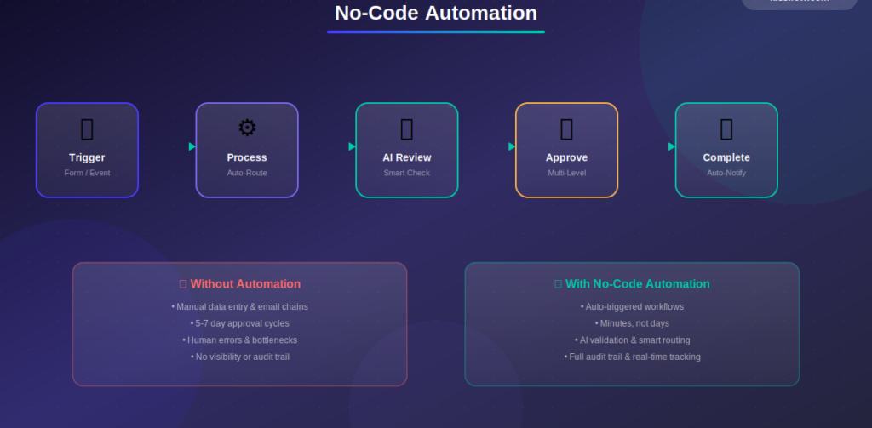Click the Multi-Level subtitle
The width and height of the screenshot is (872, 428).
click(566, 173)
